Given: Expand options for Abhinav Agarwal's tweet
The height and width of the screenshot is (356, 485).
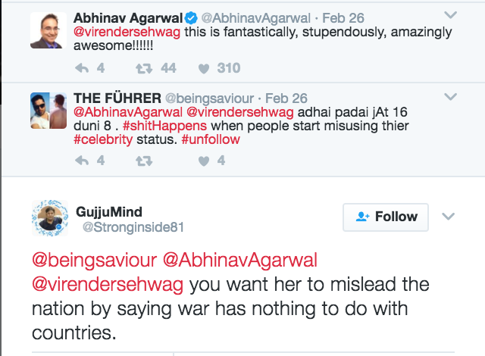Looking at the screenshot, I should 450,15.
